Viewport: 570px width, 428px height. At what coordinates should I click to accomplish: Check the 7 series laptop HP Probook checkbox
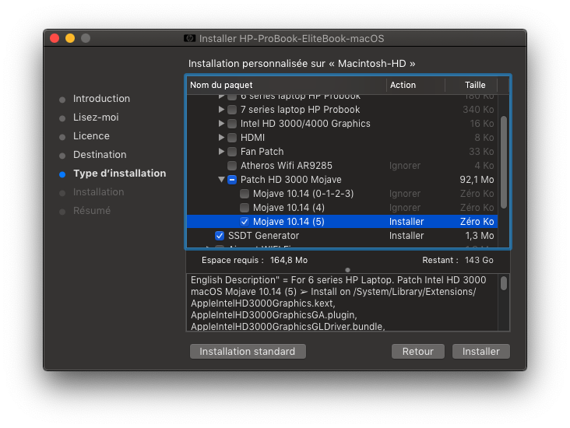pos(232,110)
